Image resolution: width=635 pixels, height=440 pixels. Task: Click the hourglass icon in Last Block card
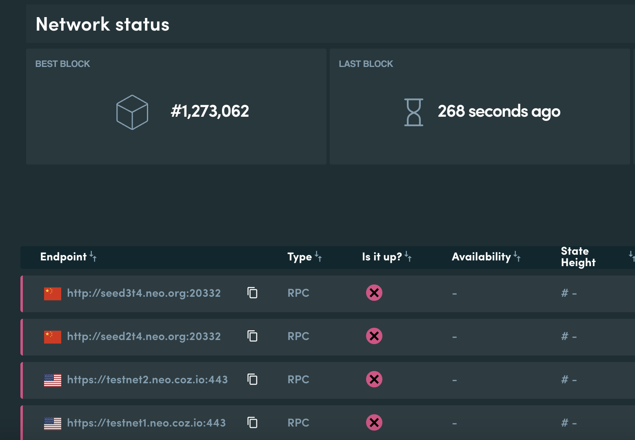click(414, 112)
